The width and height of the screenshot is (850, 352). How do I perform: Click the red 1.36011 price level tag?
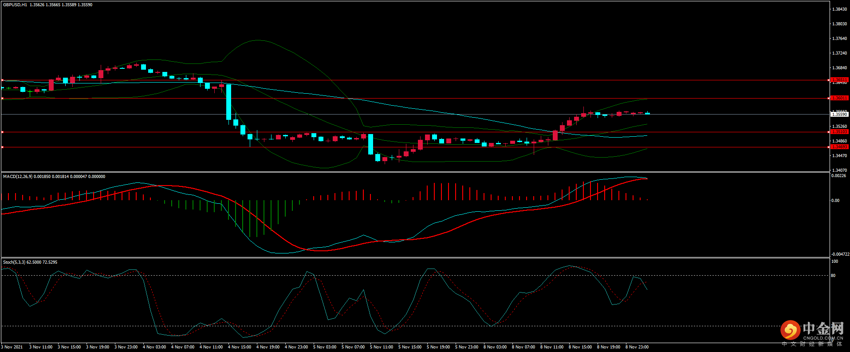839,98
